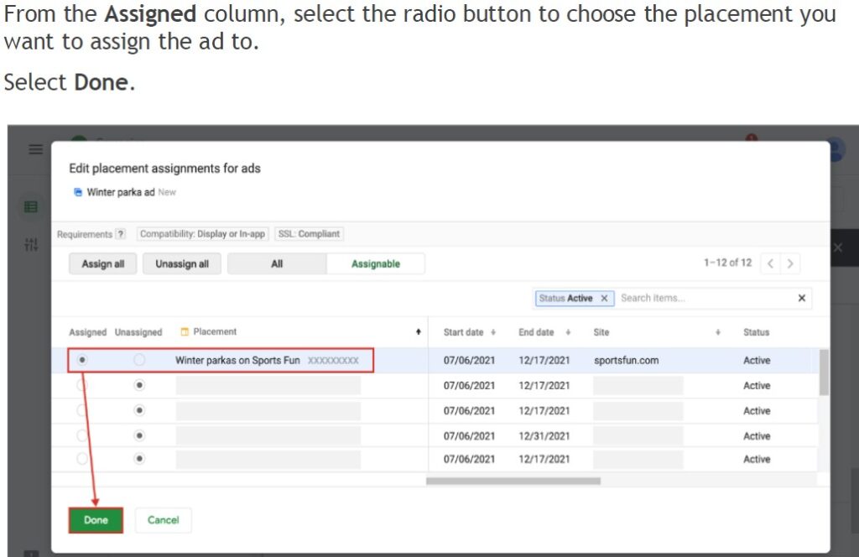Viewport: 859px width, 557px height.
Task: Click Compatibility: Display or In-app chip
Action: [x=202, y=234]
